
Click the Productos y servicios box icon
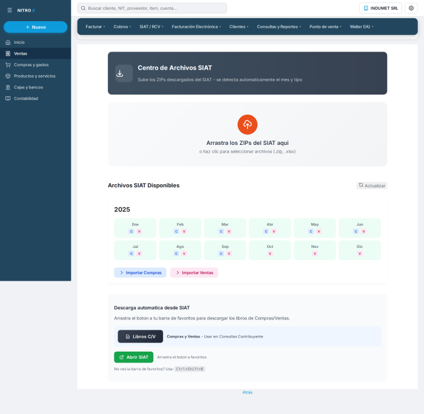8,76
